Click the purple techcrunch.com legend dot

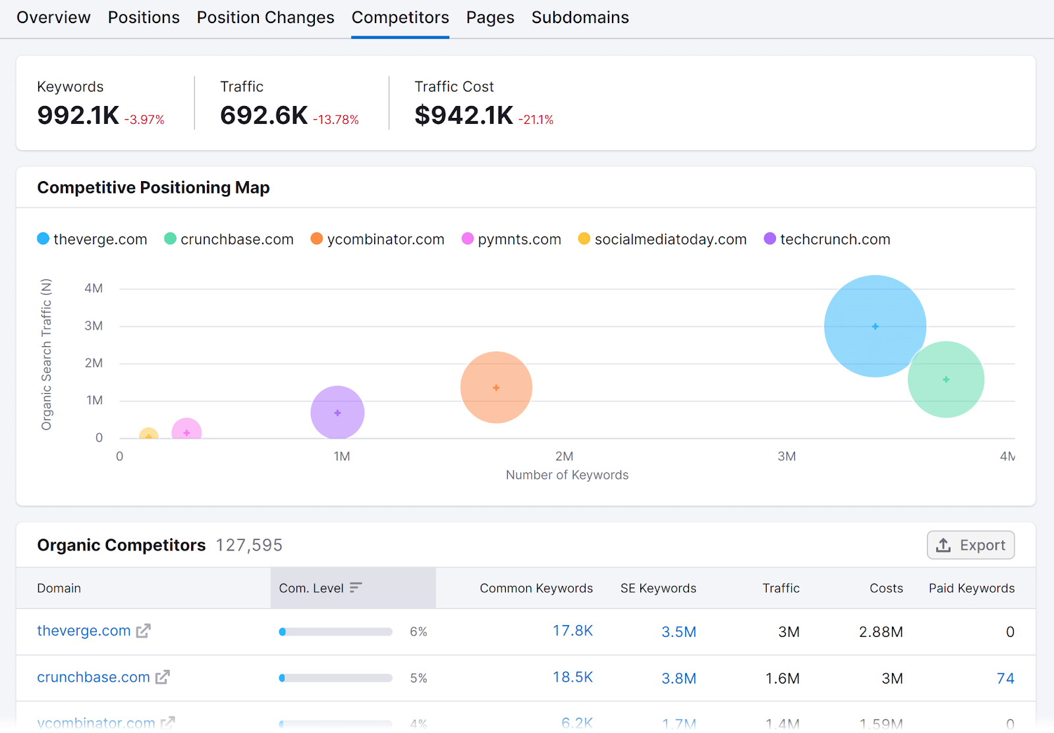click(x=769, y=239)
